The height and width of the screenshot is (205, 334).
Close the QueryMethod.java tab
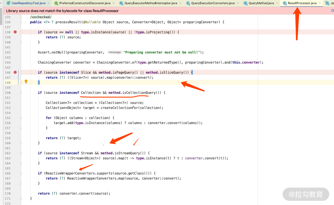pos(277,3)
